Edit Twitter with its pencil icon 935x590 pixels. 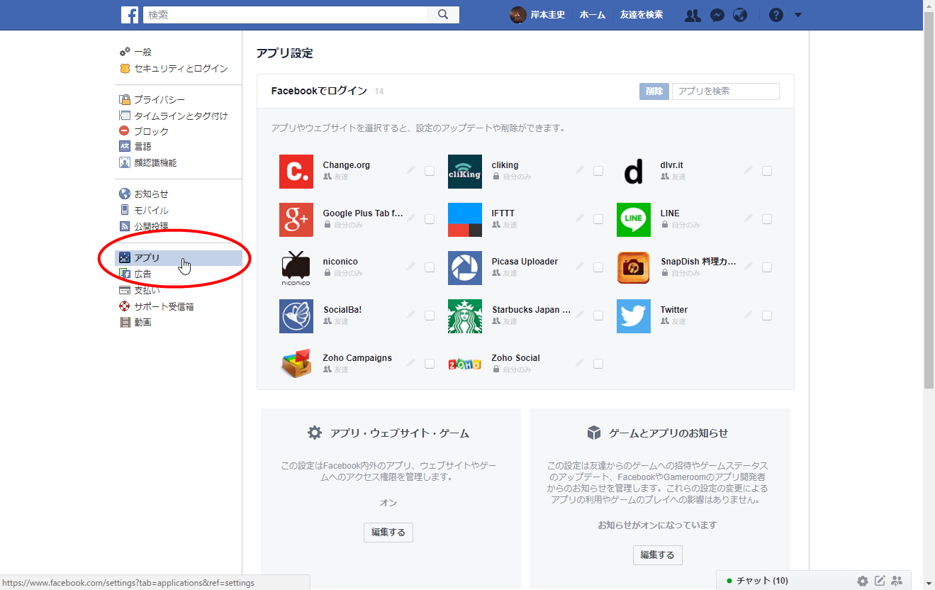tap(749, 315)
